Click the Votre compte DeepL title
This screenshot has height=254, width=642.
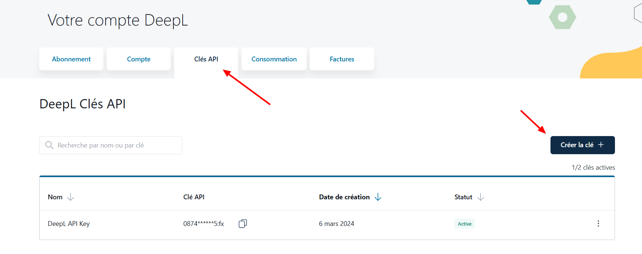118,20
